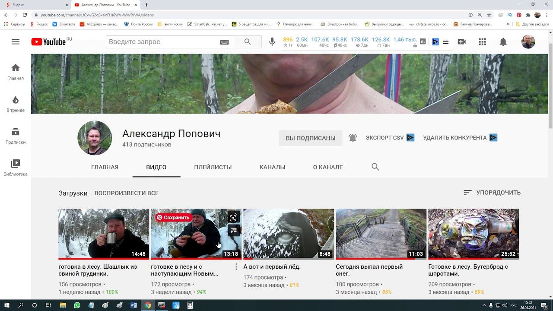This screenshot has width=553, height=311.
Task: Open the 25:52 video thumbnail
Action: tap(474, 234)
